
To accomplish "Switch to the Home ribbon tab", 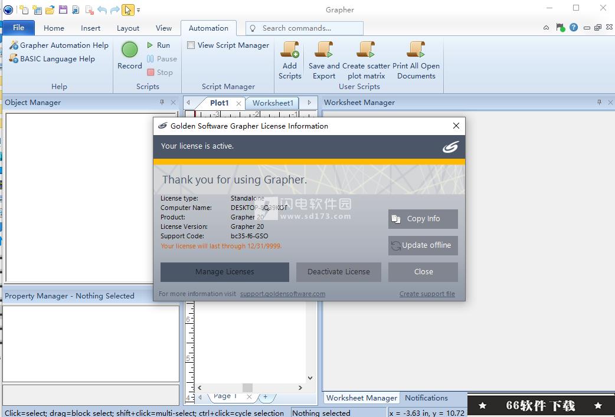I will (x=54, y=28).
